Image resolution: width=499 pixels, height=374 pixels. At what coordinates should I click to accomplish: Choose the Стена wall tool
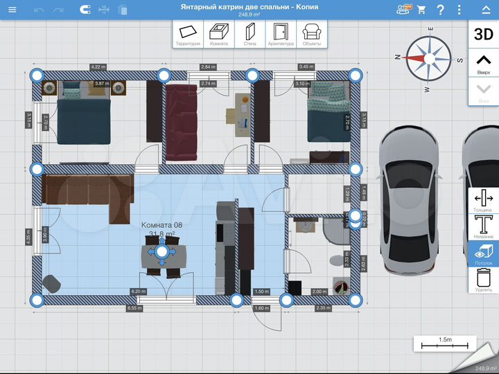(249, 34)
